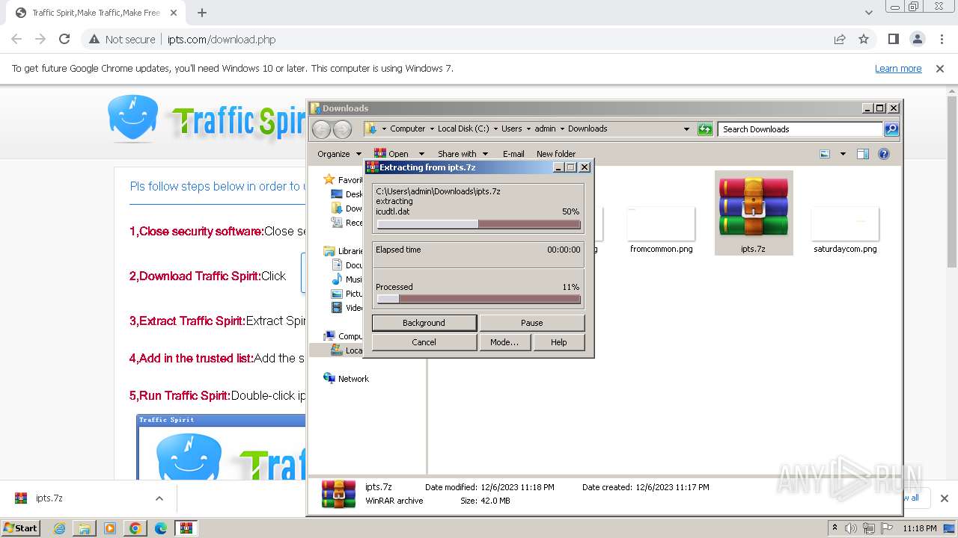Open the Windows Start menu
Viewport: 958px width, 538px height.
(x=20, y=528)
